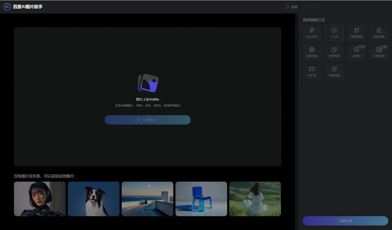This screenshot has height=230, width=392.
Task: Choose the seaside rooftop sample image
Action: coord(147,199)
